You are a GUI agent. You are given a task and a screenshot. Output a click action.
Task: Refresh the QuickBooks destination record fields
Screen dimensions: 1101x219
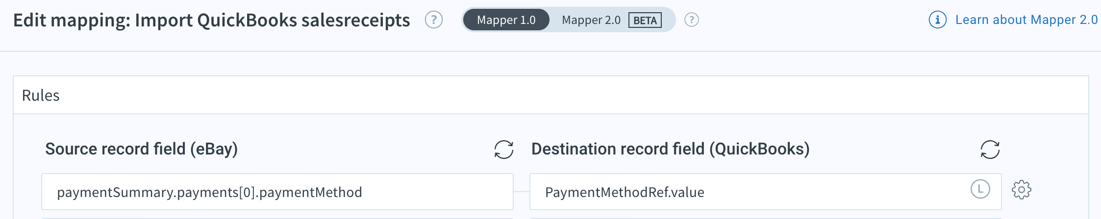(990, 150)
